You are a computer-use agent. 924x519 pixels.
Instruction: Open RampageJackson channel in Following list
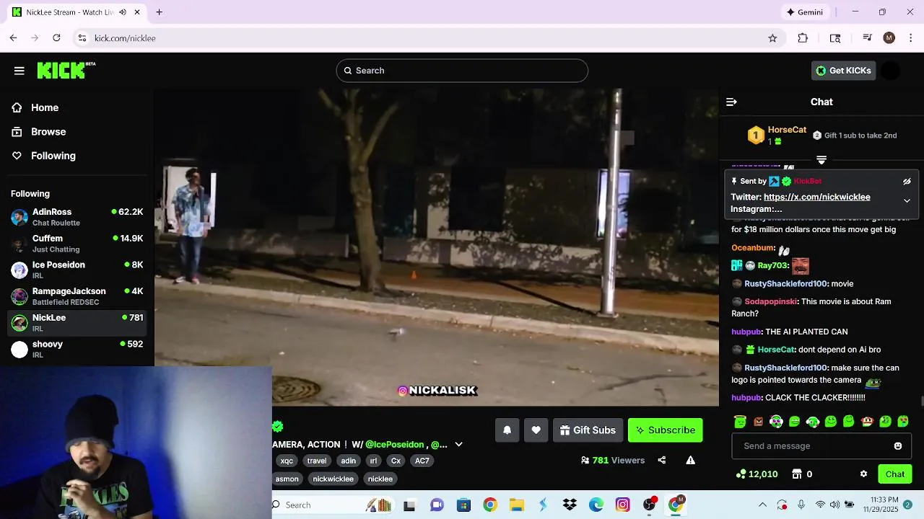point(77,296)
